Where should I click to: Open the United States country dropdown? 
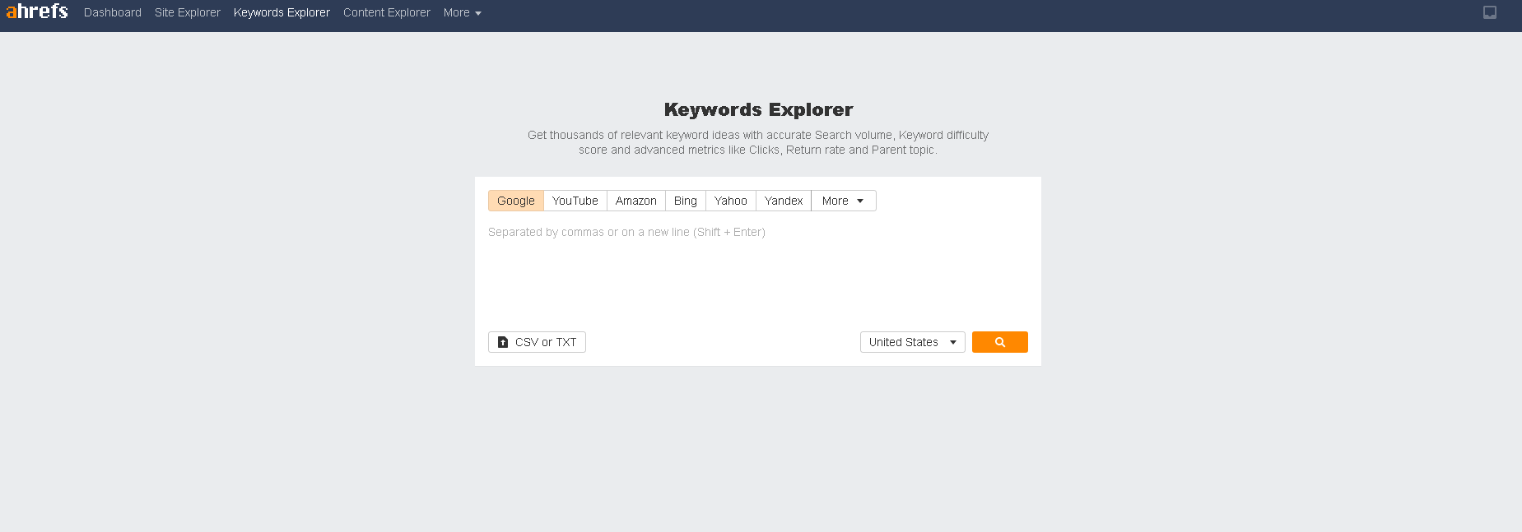point(912,342)
